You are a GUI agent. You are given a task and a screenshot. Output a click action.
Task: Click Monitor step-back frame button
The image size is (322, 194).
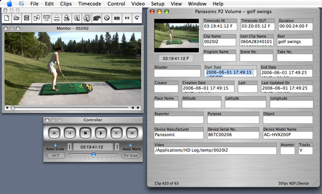coord(133,108)
